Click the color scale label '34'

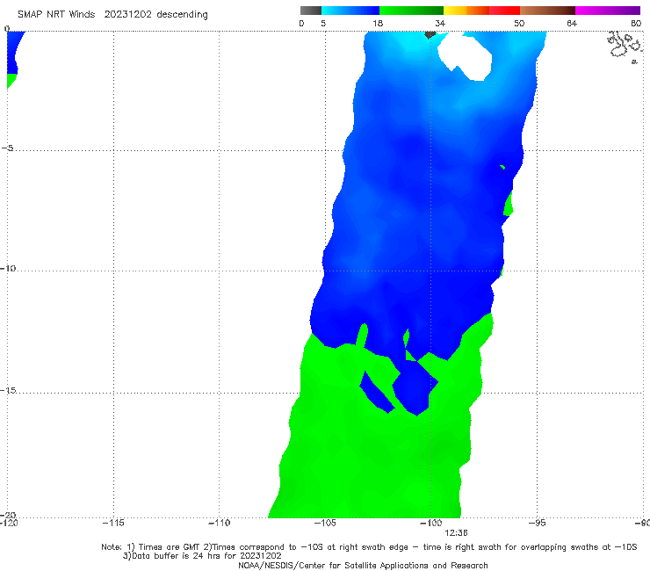[x=440, y=23]
